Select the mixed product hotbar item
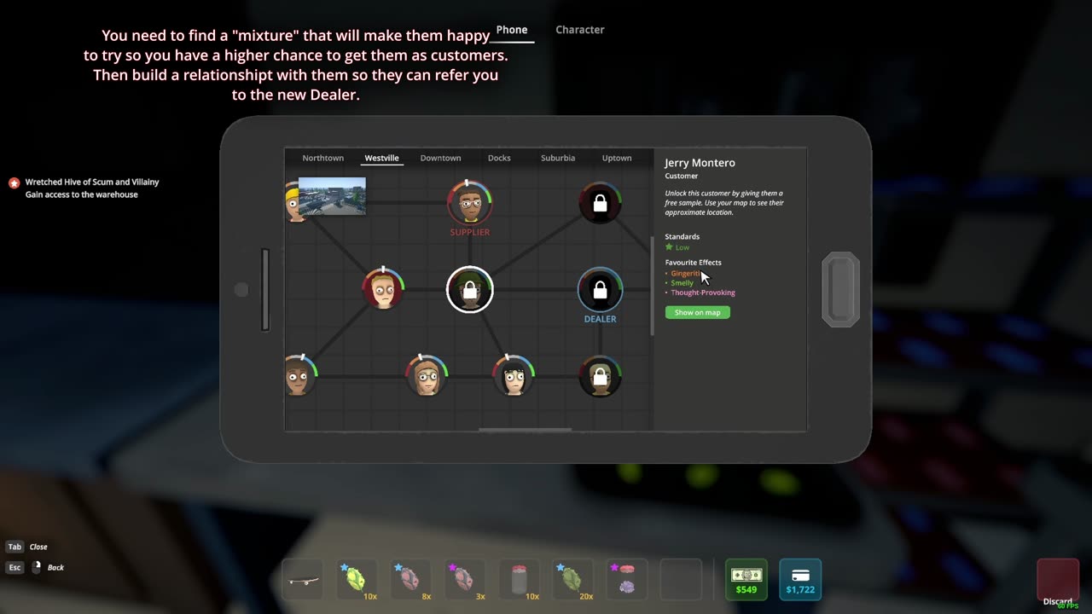This screenshot has width=1092, height=614. point(627,580)
